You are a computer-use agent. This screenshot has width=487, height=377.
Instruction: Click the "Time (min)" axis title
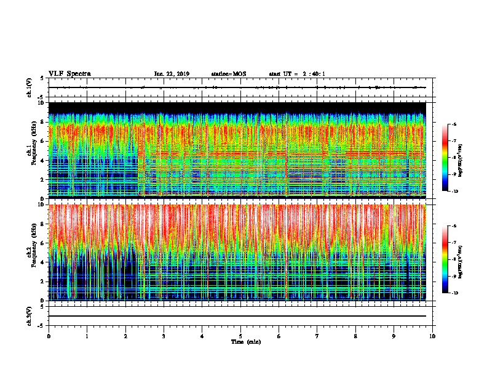click(x=246, y=342)
